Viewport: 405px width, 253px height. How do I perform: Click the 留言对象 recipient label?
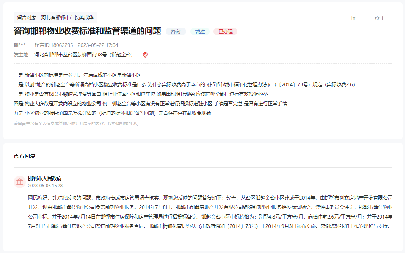click(55, 17)
